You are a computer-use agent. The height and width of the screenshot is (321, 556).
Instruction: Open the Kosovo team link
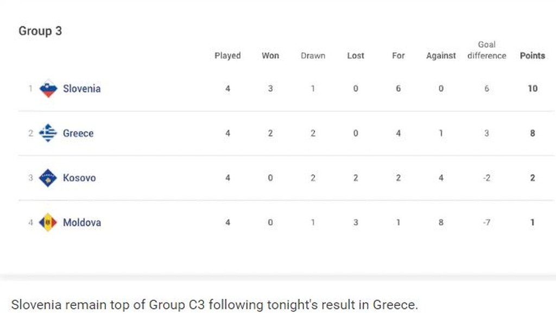click(79, 178)
